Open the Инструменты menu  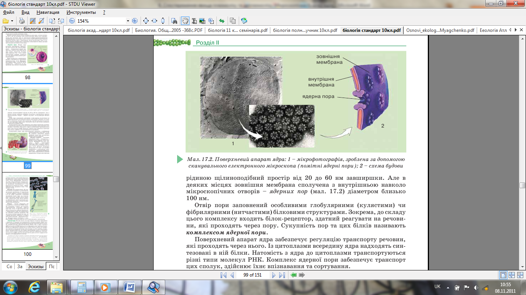(81, 12)
